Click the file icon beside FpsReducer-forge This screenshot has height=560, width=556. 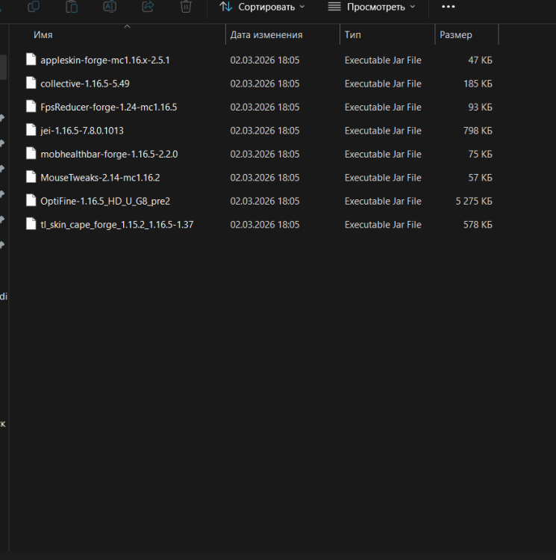tap(31, 107)
